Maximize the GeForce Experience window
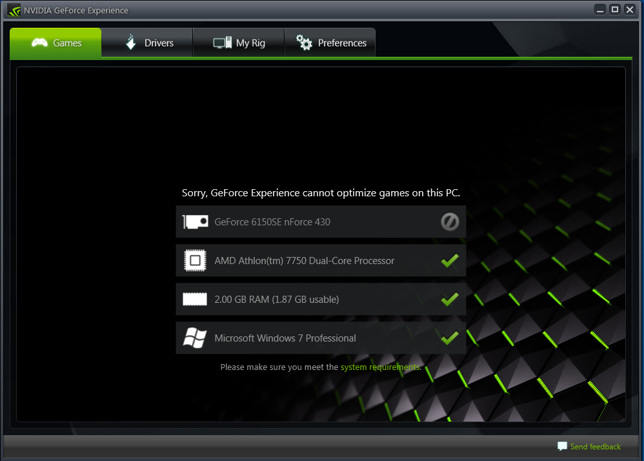 coord(615,10)
